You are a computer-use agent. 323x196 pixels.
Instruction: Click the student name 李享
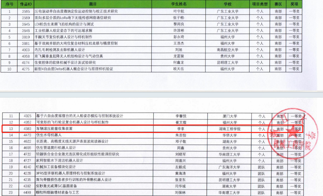pos(179,129)
